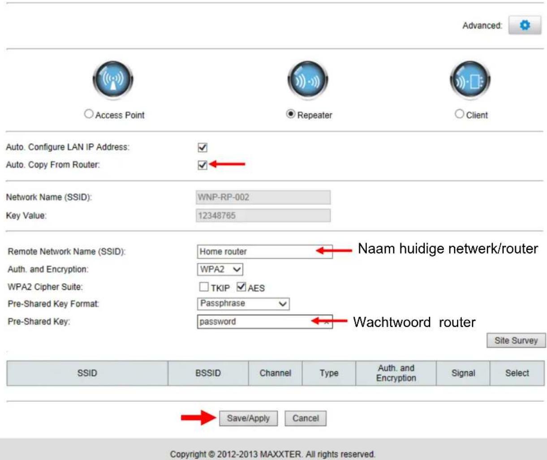Click the Auth. and Encryption column header
The width and height of the screenshot is (547, 460).
tap(396, 373)
